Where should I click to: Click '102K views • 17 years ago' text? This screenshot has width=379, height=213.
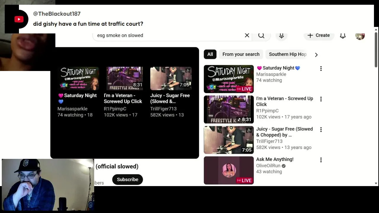(284, 117)
